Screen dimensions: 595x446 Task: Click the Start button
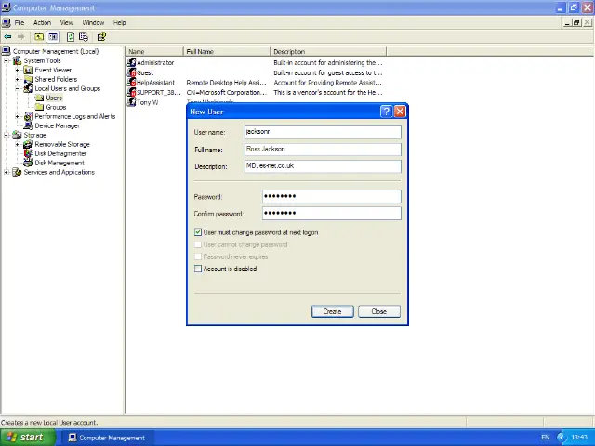(27, 438)
